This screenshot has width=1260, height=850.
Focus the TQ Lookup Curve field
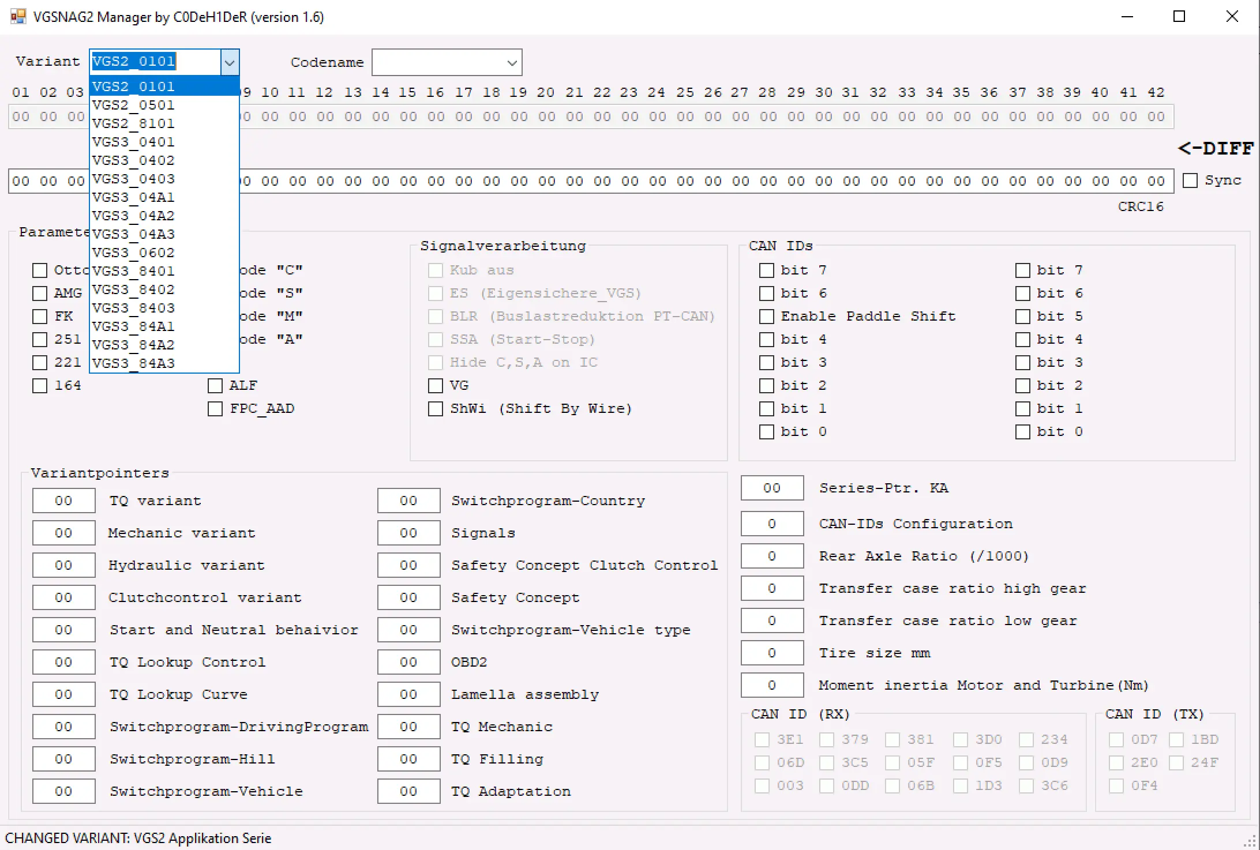(x=63, y=694)
